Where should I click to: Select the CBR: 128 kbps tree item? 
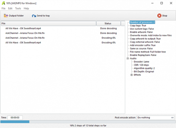141,65
